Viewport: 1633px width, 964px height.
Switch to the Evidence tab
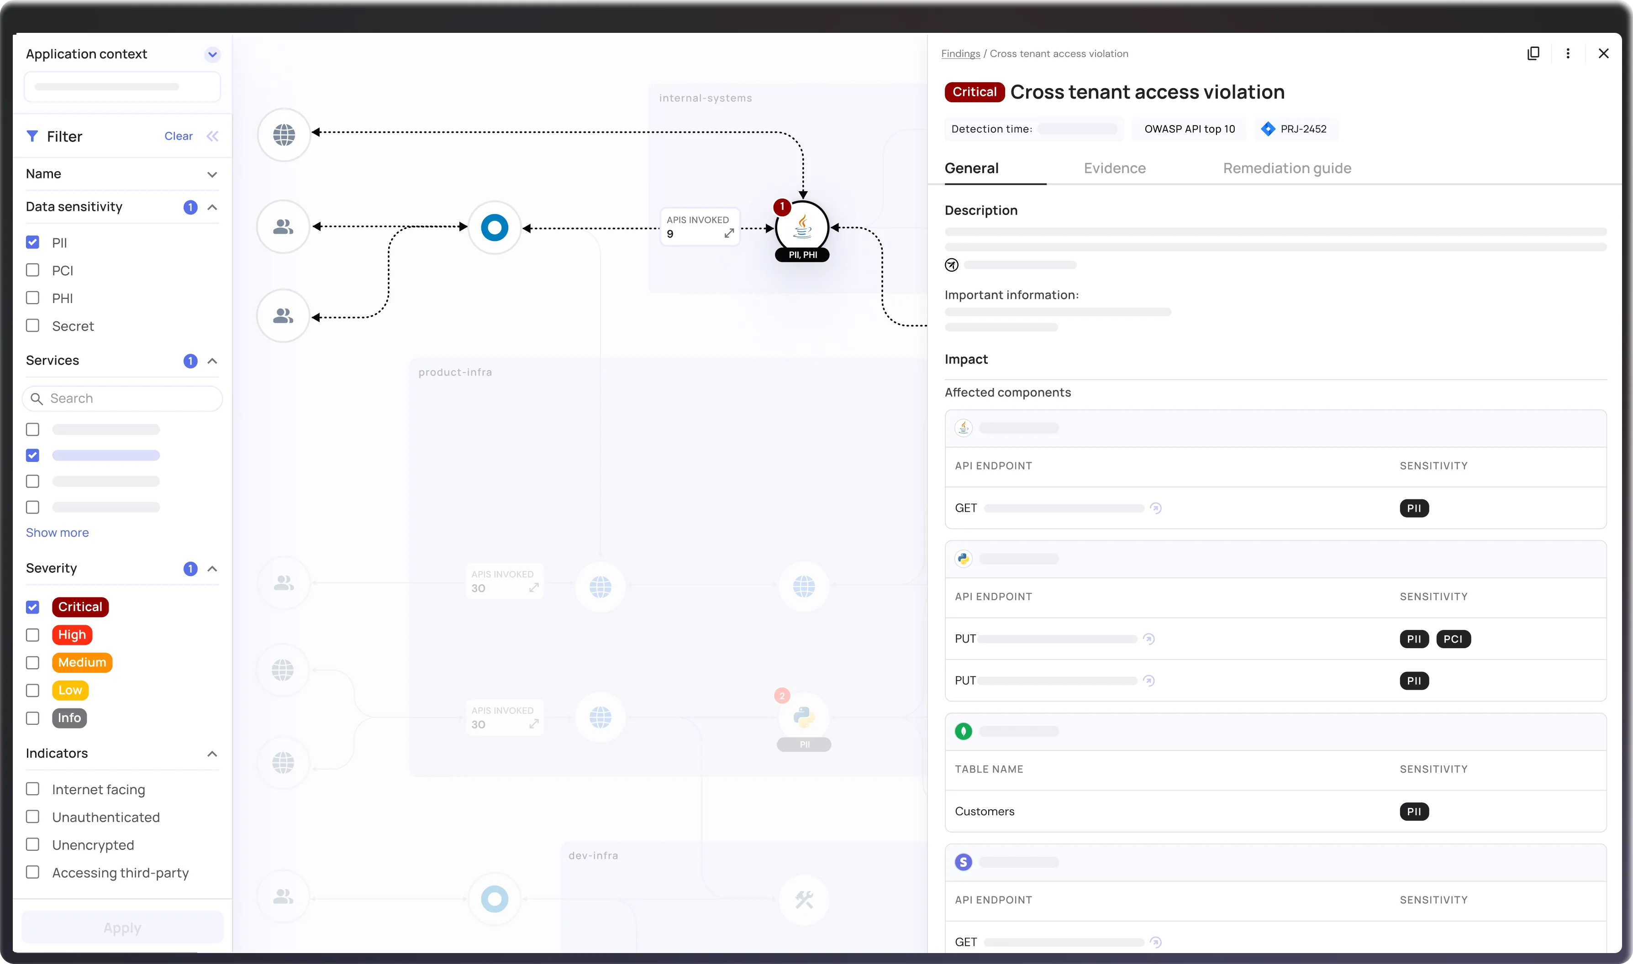[x=1114, y=168]
